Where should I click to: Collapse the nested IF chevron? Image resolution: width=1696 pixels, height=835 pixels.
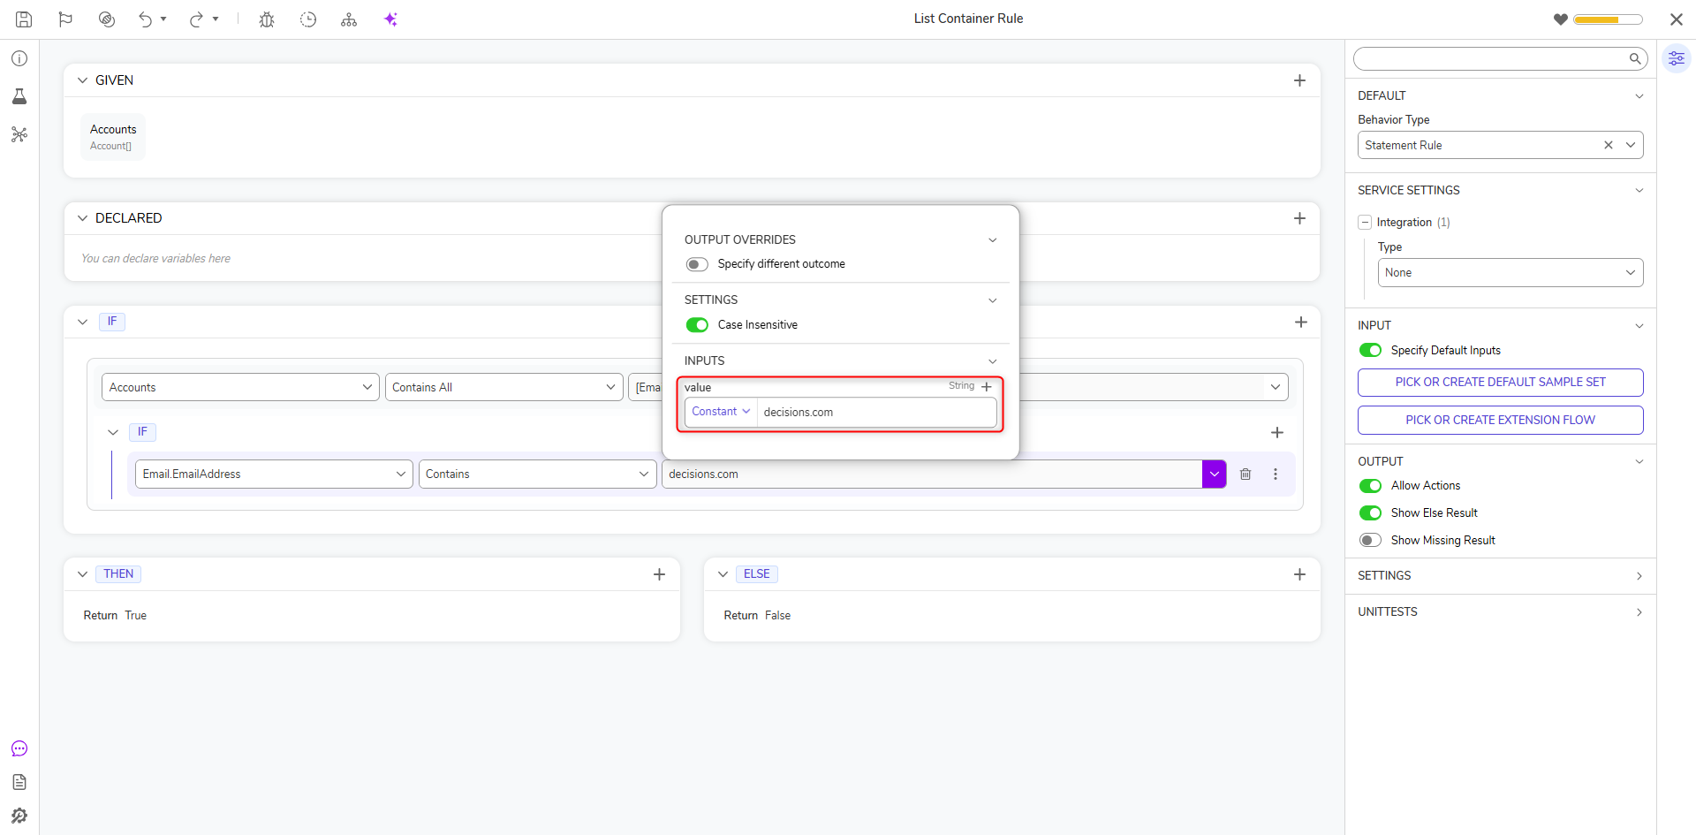[112, 432]
